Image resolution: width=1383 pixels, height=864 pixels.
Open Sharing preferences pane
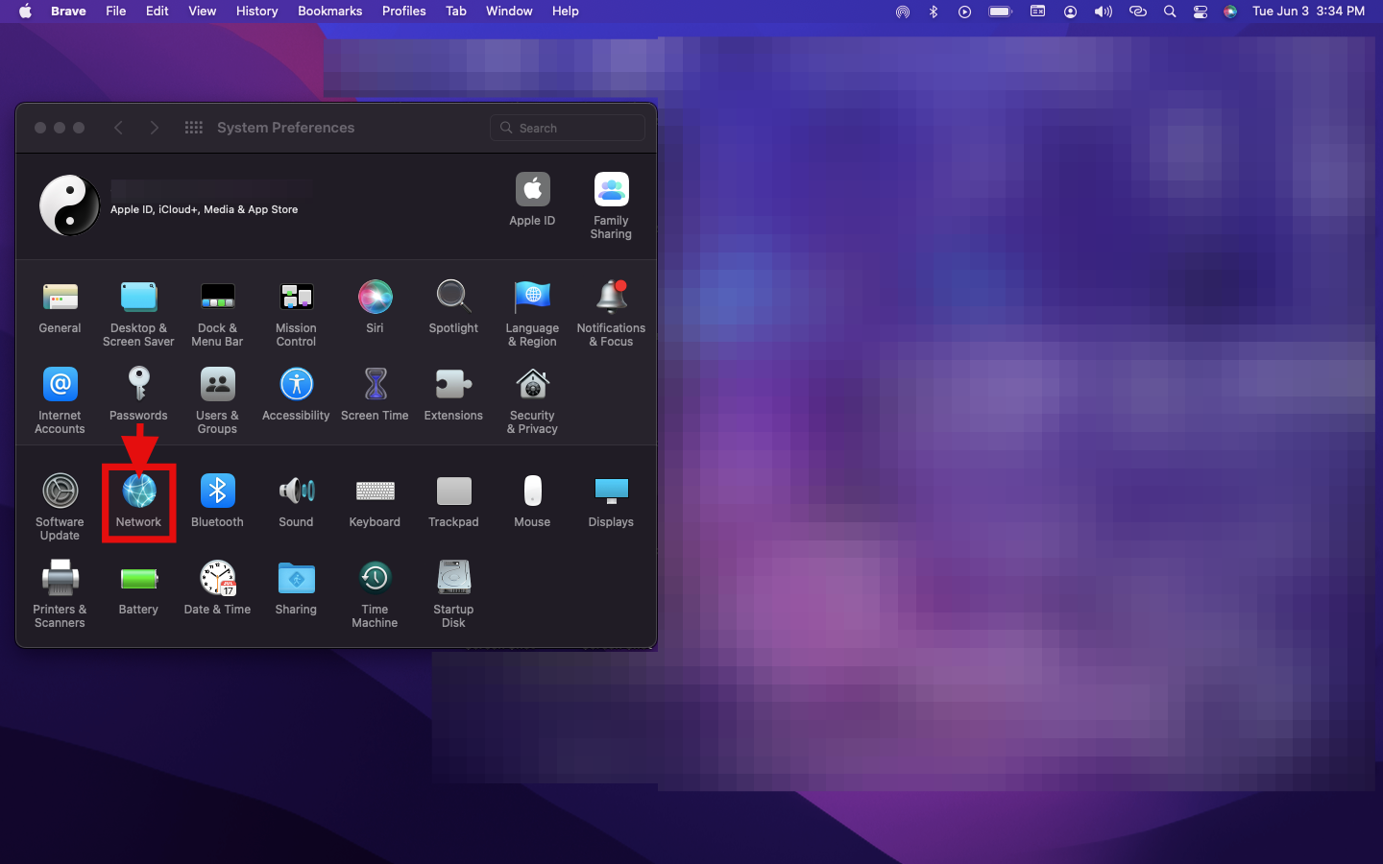pos(296,589)
